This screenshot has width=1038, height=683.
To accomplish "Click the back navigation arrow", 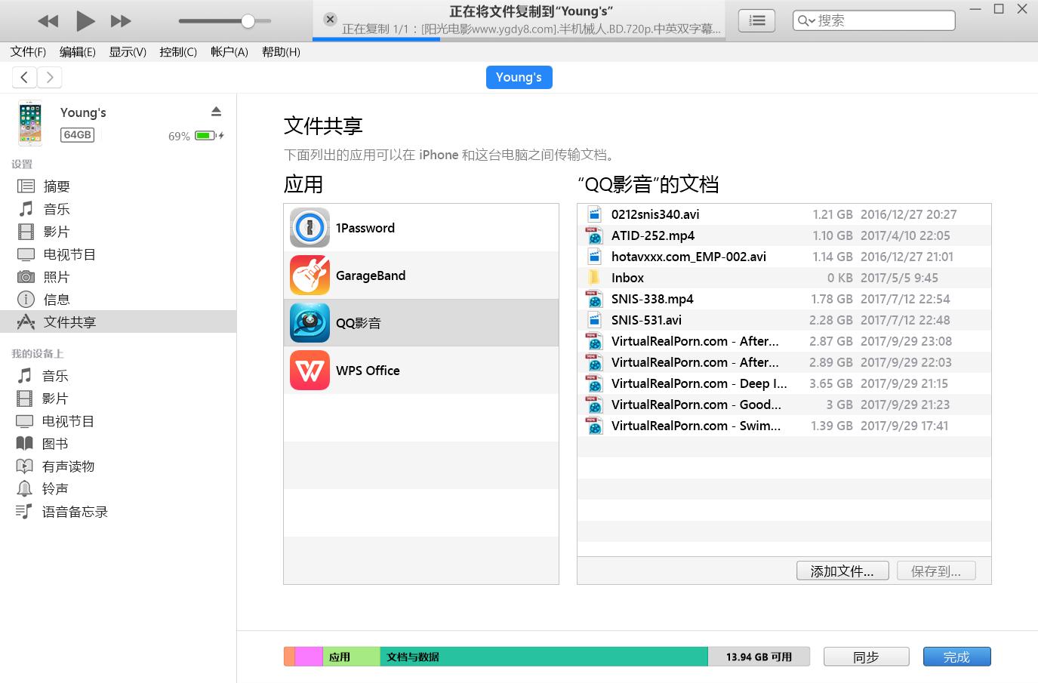I will 24,77.
